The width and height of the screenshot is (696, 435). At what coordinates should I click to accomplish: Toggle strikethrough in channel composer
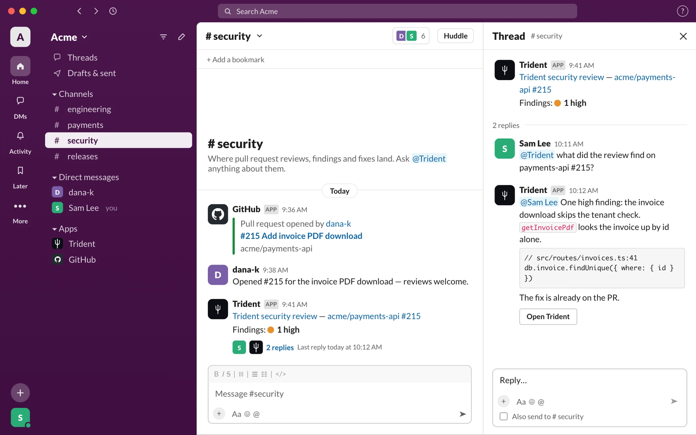point(228,374)
